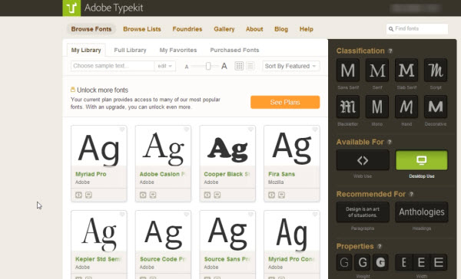This screenshot has height=279, width=461.
Task: Select light weight G filter
Action: point(344,262)
